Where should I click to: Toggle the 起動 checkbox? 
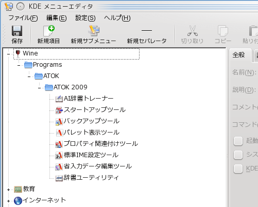coord(238,141)
